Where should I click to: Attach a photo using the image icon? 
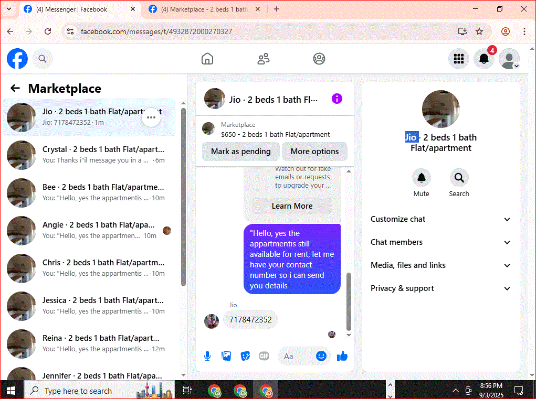tap(226, 356)
